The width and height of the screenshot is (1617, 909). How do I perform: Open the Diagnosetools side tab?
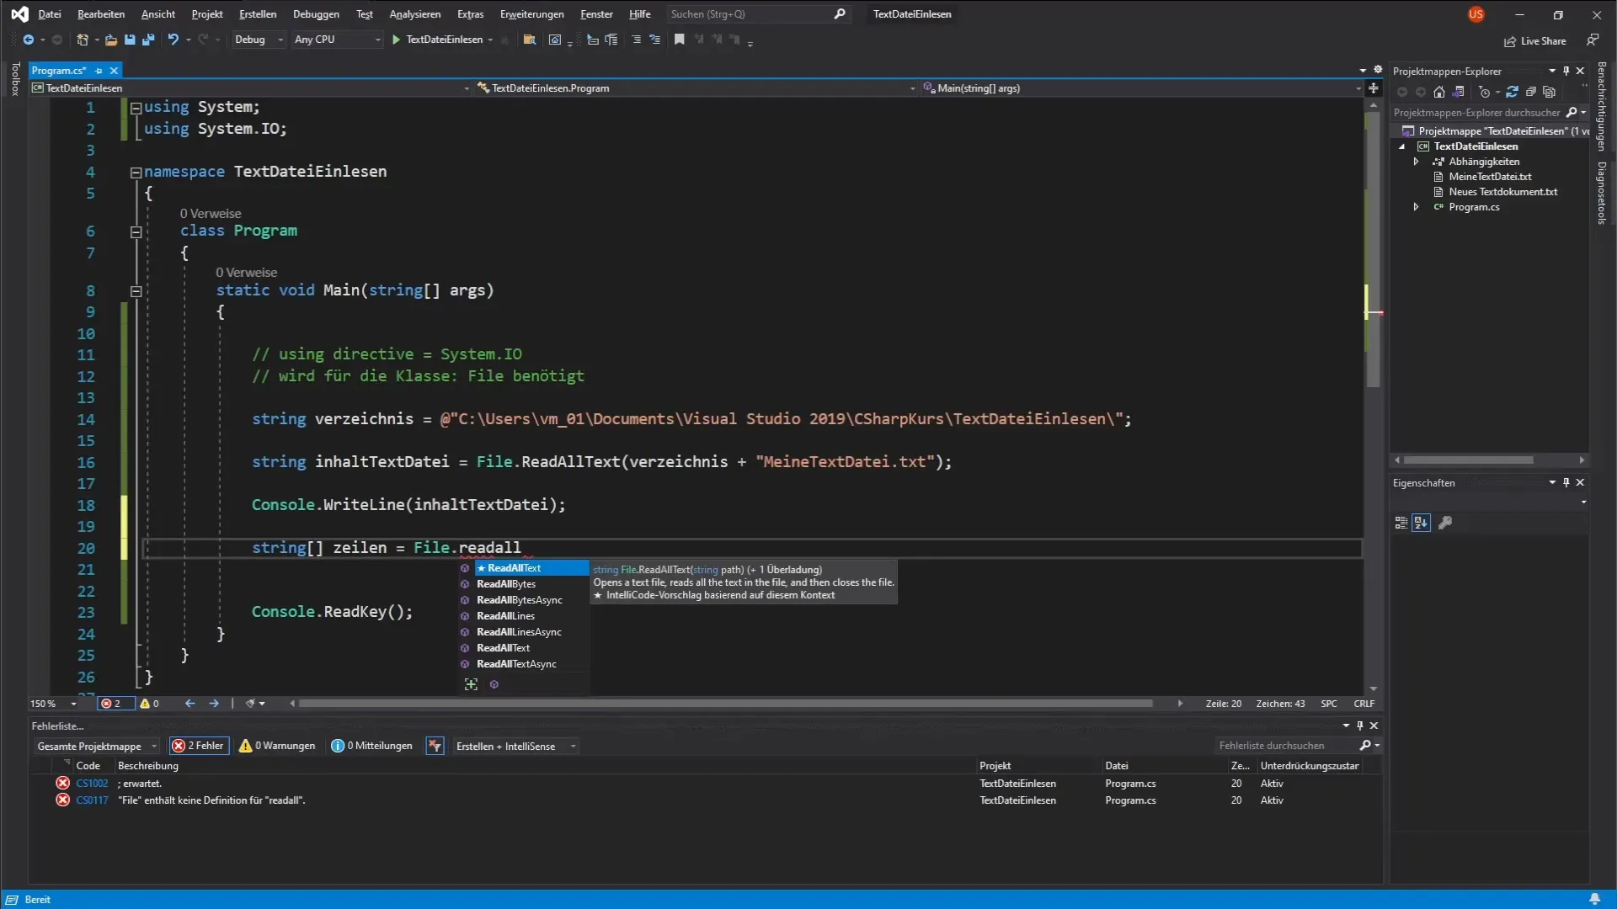(x=1602, y=194)
